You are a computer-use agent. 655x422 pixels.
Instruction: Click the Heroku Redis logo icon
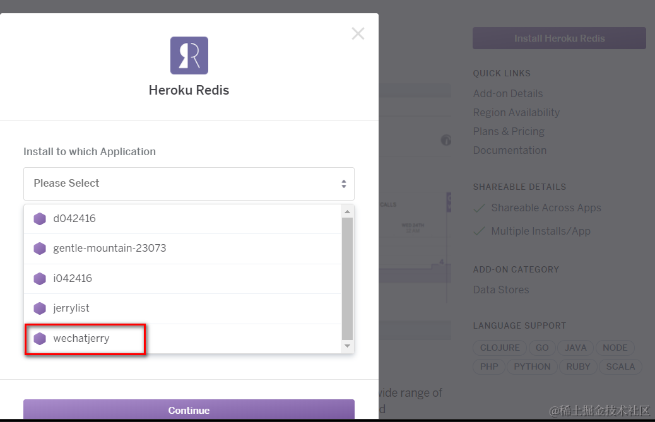point(189,56)
